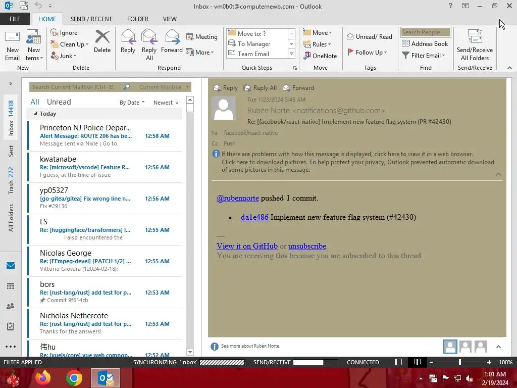Image resolution: width=517 pixels, height=388 pixels.
Task: Open the Address Book
Action: click(425, 43)
